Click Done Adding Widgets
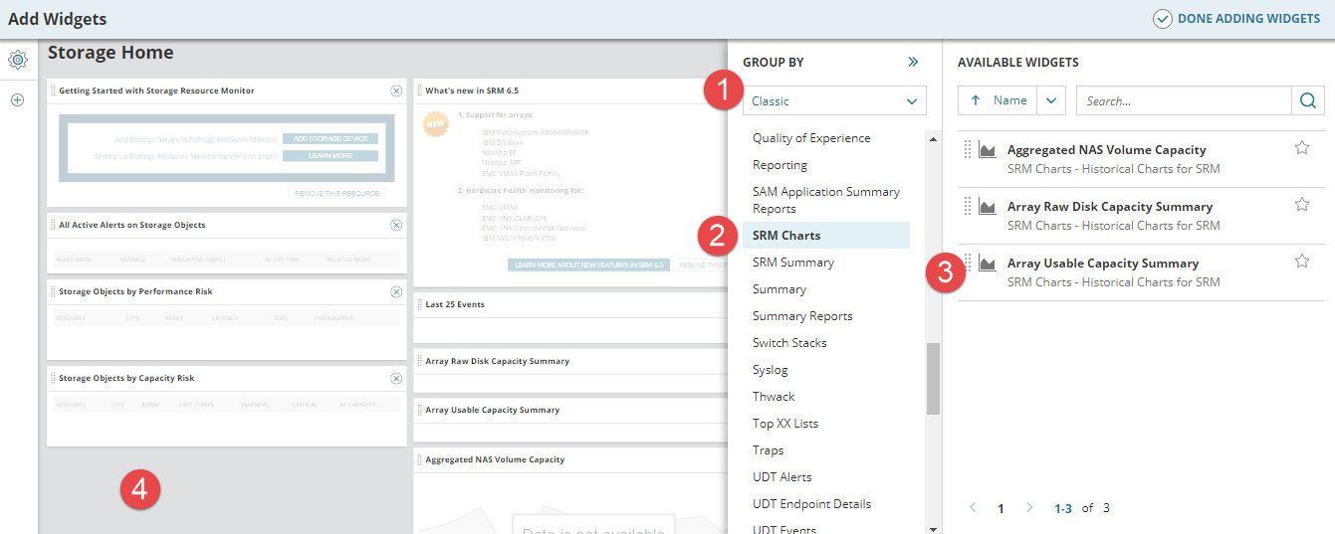This screenshot has height=534, width=1335. click(x=1236, y=19)
